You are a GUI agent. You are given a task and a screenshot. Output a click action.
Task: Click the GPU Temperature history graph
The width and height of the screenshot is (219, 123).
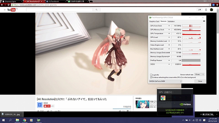pos(191,33)
